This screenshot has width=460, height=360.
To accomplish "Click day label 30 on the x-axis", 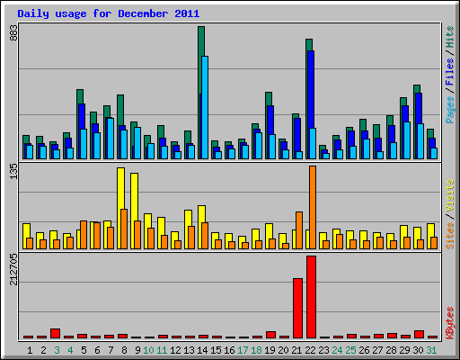I will 418,350.
